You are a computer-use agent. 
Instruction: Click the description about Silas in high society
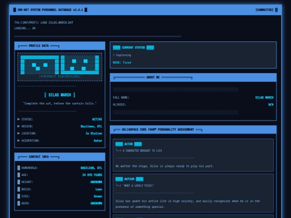click(188, 204)
